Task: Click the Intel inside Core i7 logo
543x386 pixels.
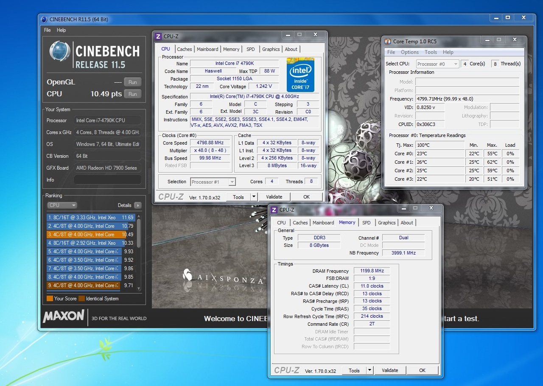Action: coord(300,75)
